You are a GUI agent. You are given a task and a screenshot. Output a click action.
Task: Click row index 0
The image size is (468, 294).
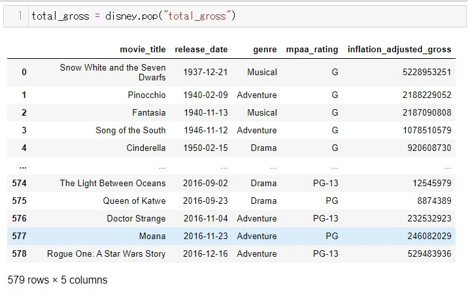[x=24, y=73]
